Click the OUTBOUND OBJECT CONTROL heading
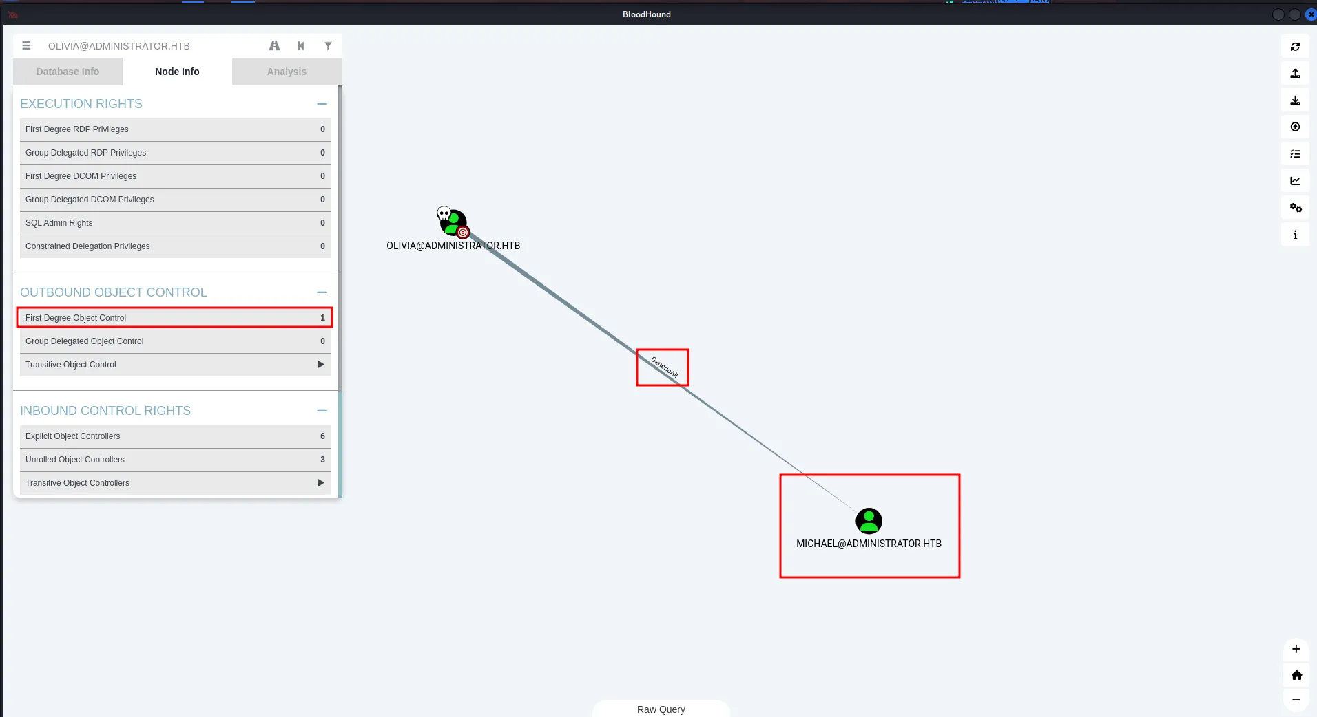Image resolution: width=1317 pixels, height=717 pixels. 113,292
